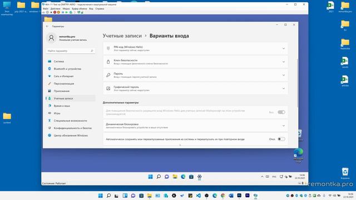356x200 pixels.
Task: Open Chat on the VM taskbar
Action: tap(167, 177)
